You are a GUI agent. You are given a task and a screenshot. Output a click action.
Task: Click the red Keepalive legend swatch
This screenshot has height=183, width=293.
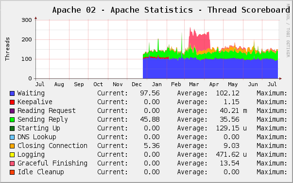click(x=12, y=102)
